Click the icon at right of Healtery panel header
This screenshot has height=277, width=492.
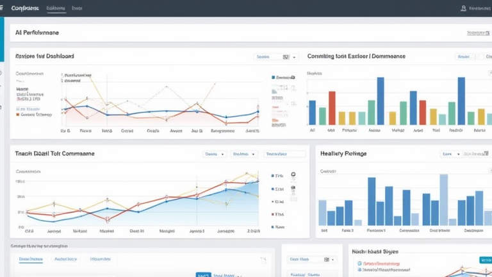click(x=486, y=154)
